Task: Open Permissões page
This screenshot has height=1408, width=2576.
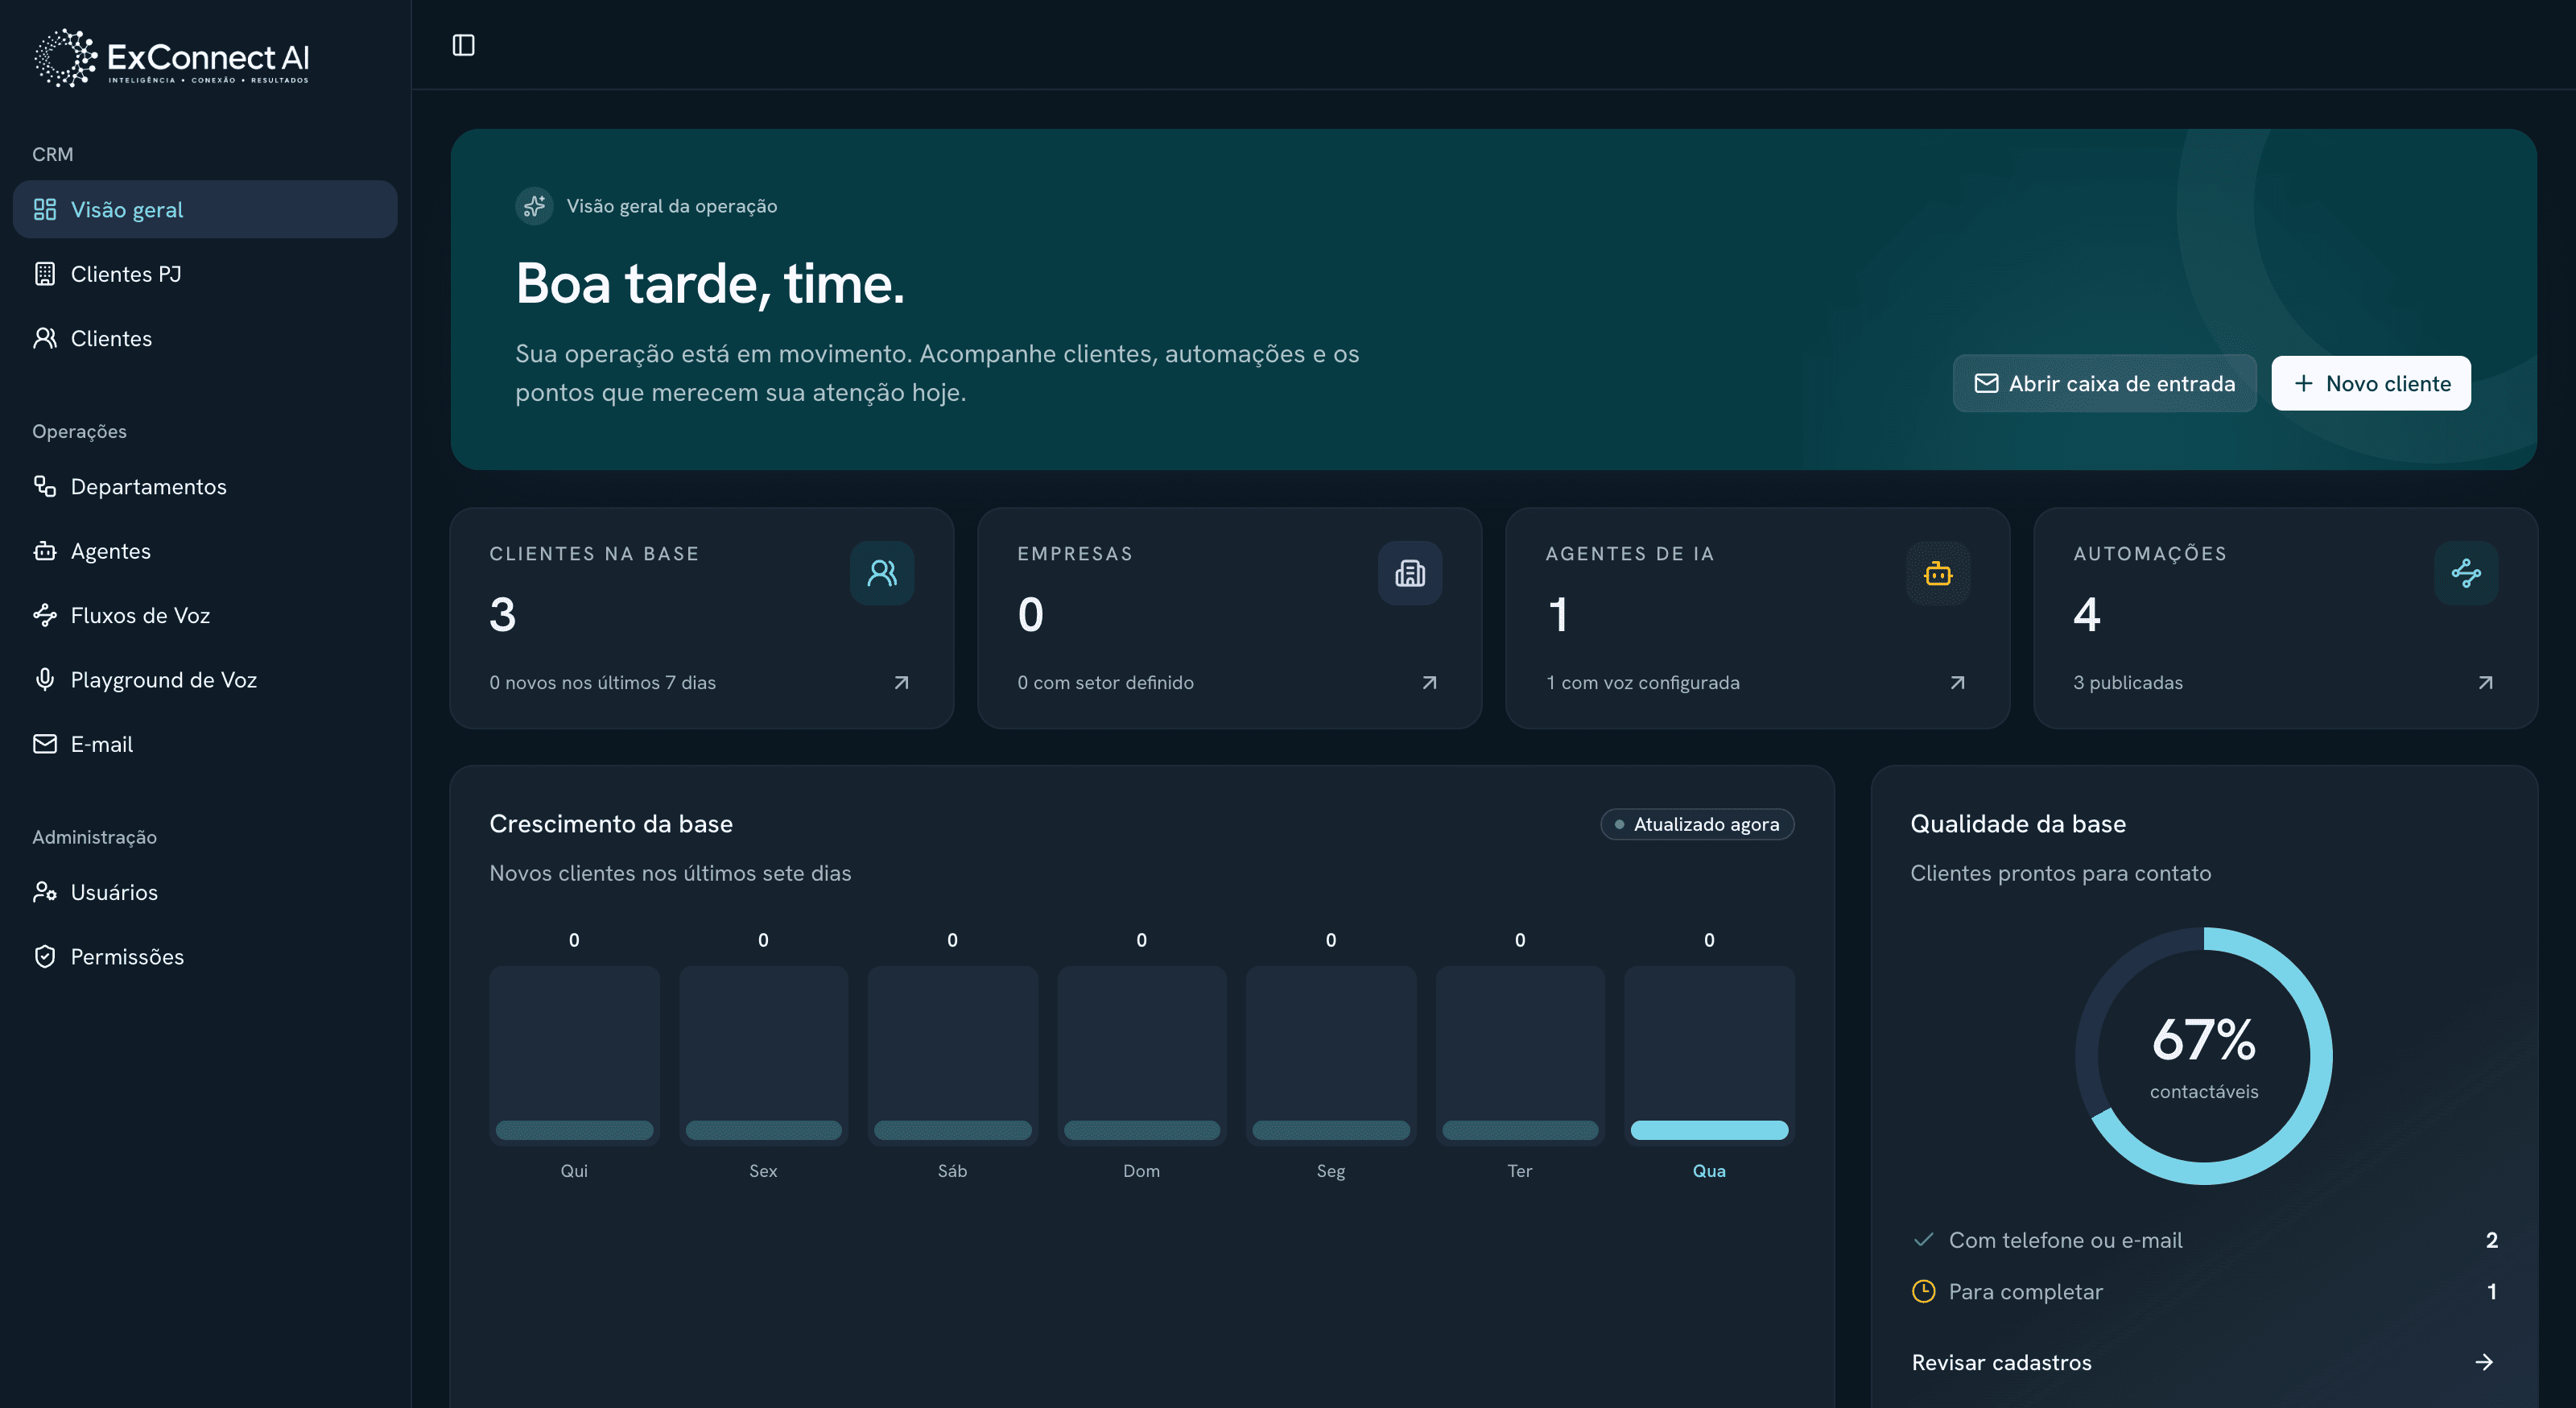Action: coord(205,957)
